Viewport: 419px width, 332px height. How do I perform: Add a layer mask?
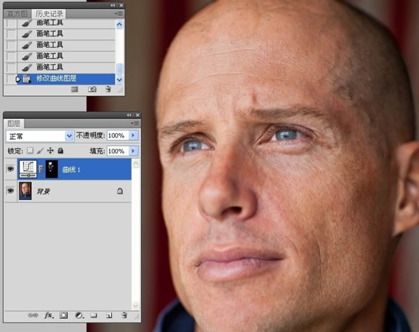(x=64, y=315)
